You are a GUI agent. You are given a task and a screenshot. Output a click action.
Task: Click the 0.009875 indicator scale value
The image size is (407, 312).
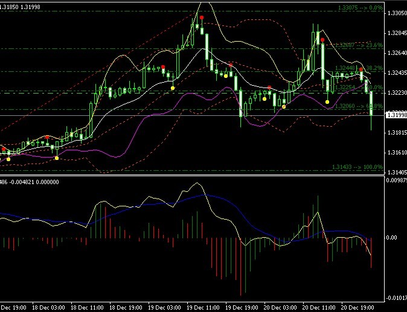point(396,180)
